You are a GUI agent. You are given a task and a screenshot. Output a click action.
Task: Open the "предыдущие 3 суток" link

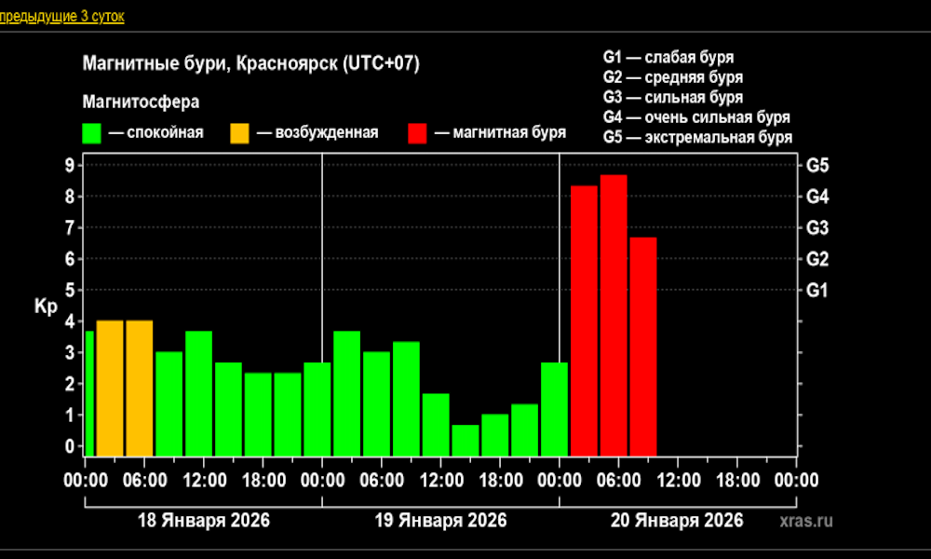[61, 17]
